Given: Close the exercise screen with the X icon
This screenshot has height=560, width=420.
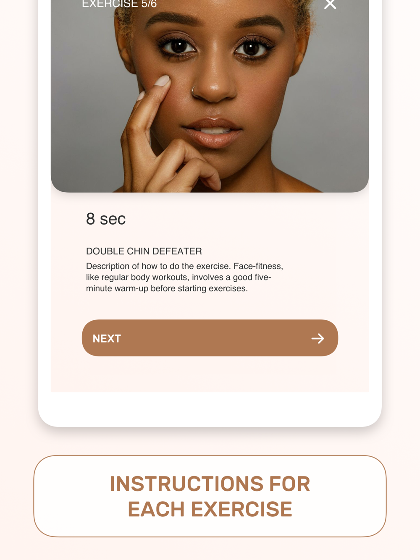Looking at the screenshot, I should pos(330,4).
